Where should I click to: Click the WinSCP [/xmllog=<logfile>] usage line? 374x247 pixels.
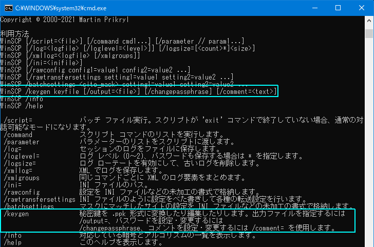click(70, 55)
